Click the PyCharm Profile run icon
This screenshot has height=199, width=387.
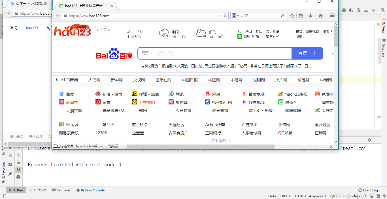point(359,10)
